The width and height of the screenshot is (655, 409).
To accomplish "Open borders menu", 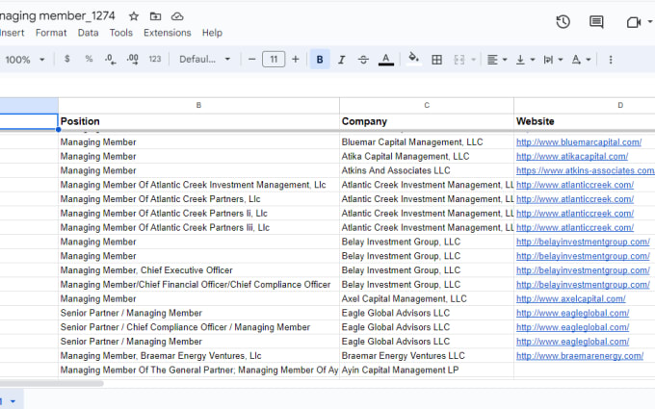I will (x=437, y=60).
